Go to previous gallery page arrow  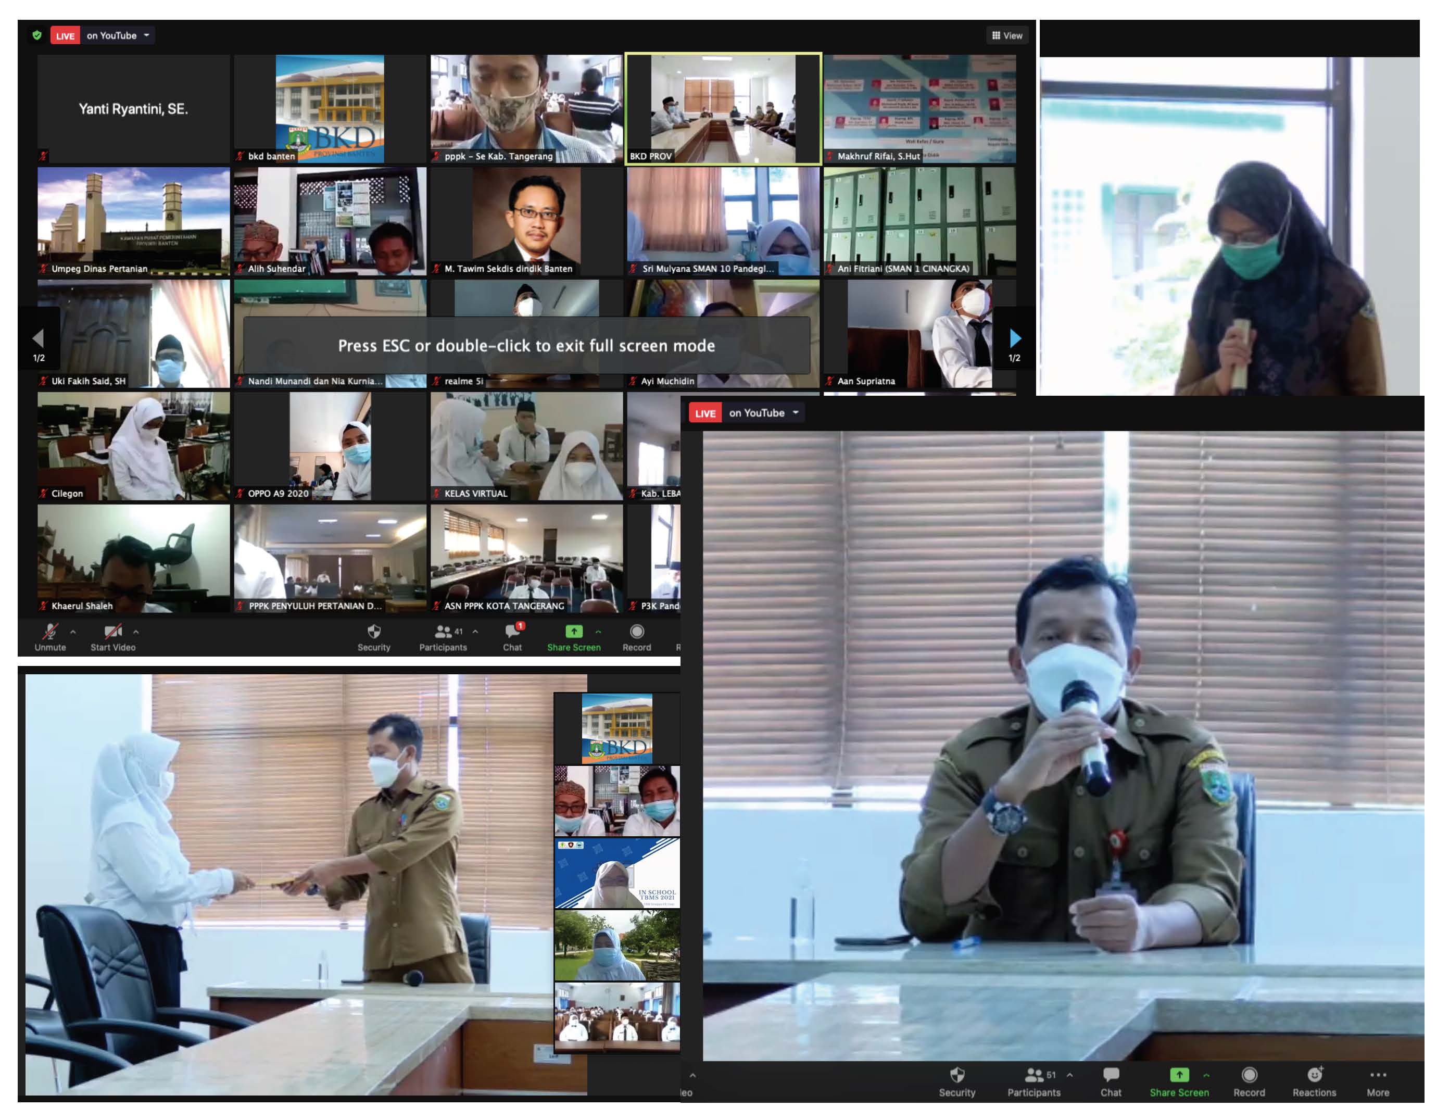point(39,338)
